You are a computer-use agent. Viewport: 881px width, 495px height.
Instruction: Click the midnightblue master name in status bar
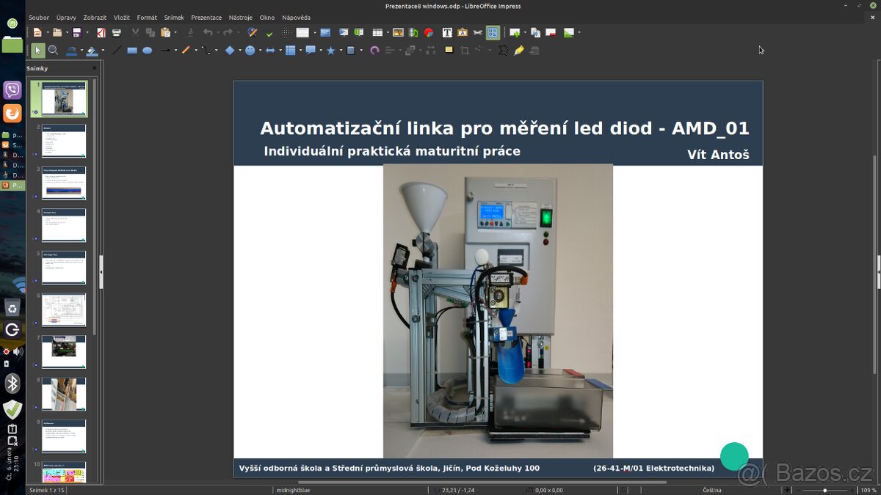293,490
